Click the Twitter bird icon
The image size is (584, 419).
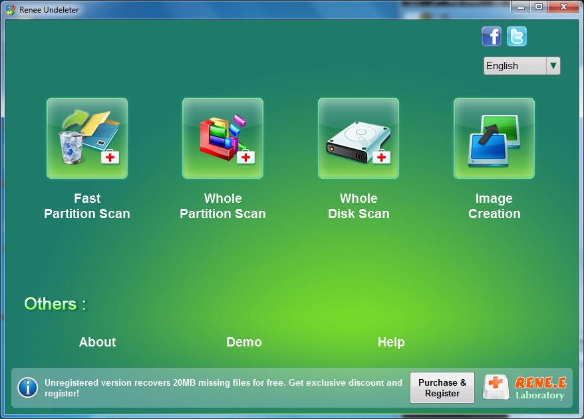click(517, 36)
